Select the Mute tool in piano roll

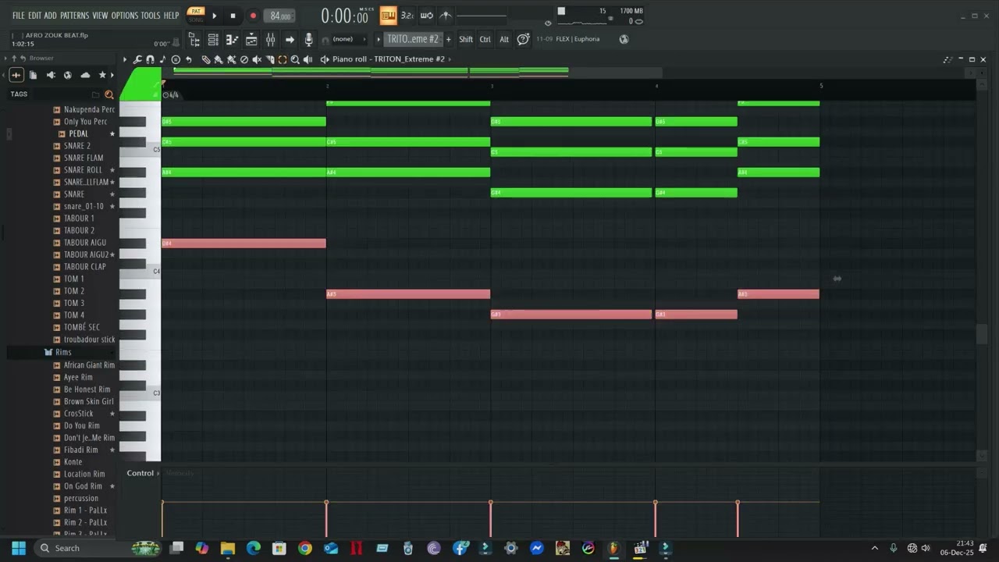(257, 59)
